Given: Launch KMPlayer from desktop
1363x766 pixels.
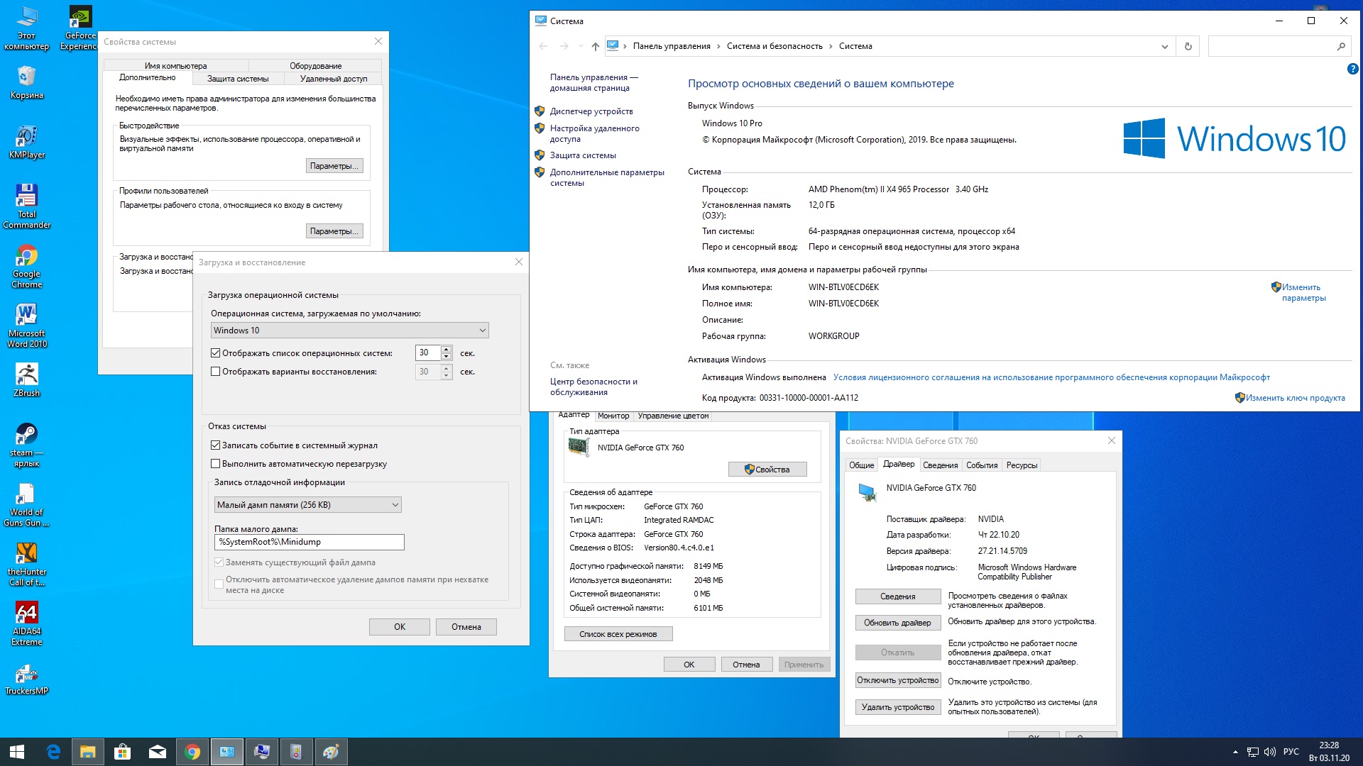Looking at the screenshot, I should pos(26,141).
